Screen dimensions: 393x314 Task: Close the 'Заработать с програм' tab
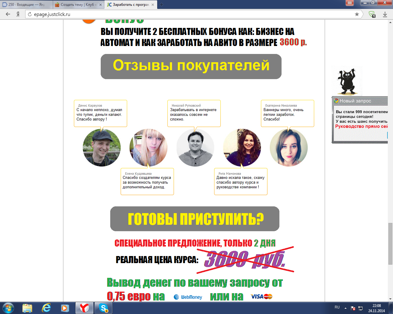coord(153,5)
